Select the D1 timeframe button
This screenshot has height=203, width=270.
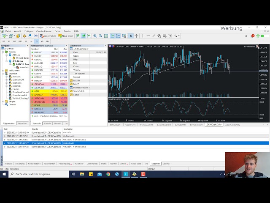36,41
